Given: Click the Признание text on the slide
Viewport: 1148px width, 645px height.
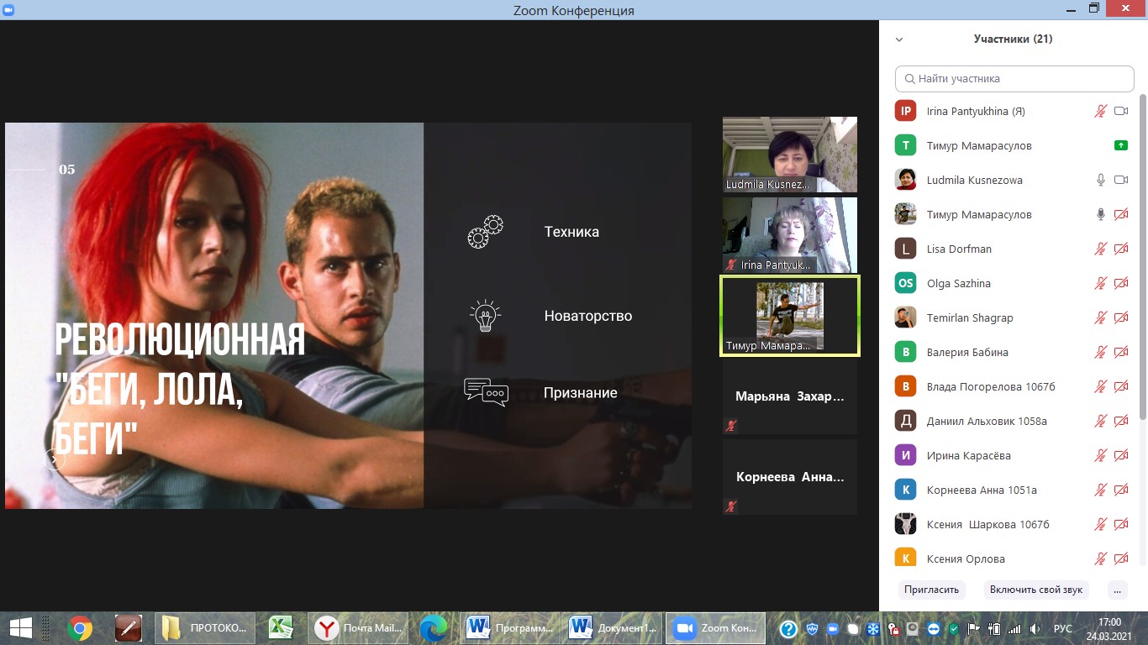Looking at the screenshot, I should pyautogui.click(x=580, y=392).
